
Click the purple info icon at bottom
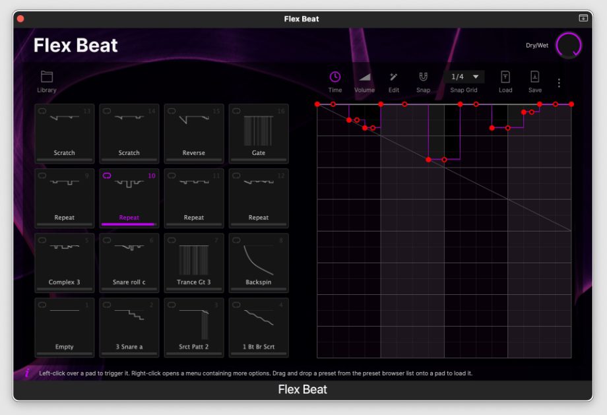(27, 373)
